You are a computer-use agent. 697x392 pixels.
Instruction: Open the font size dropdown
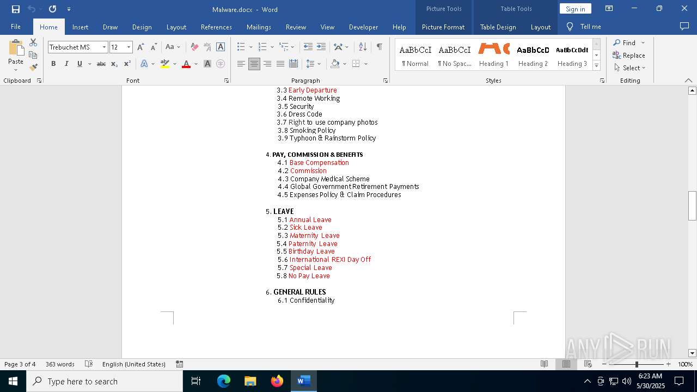(129, 47)
